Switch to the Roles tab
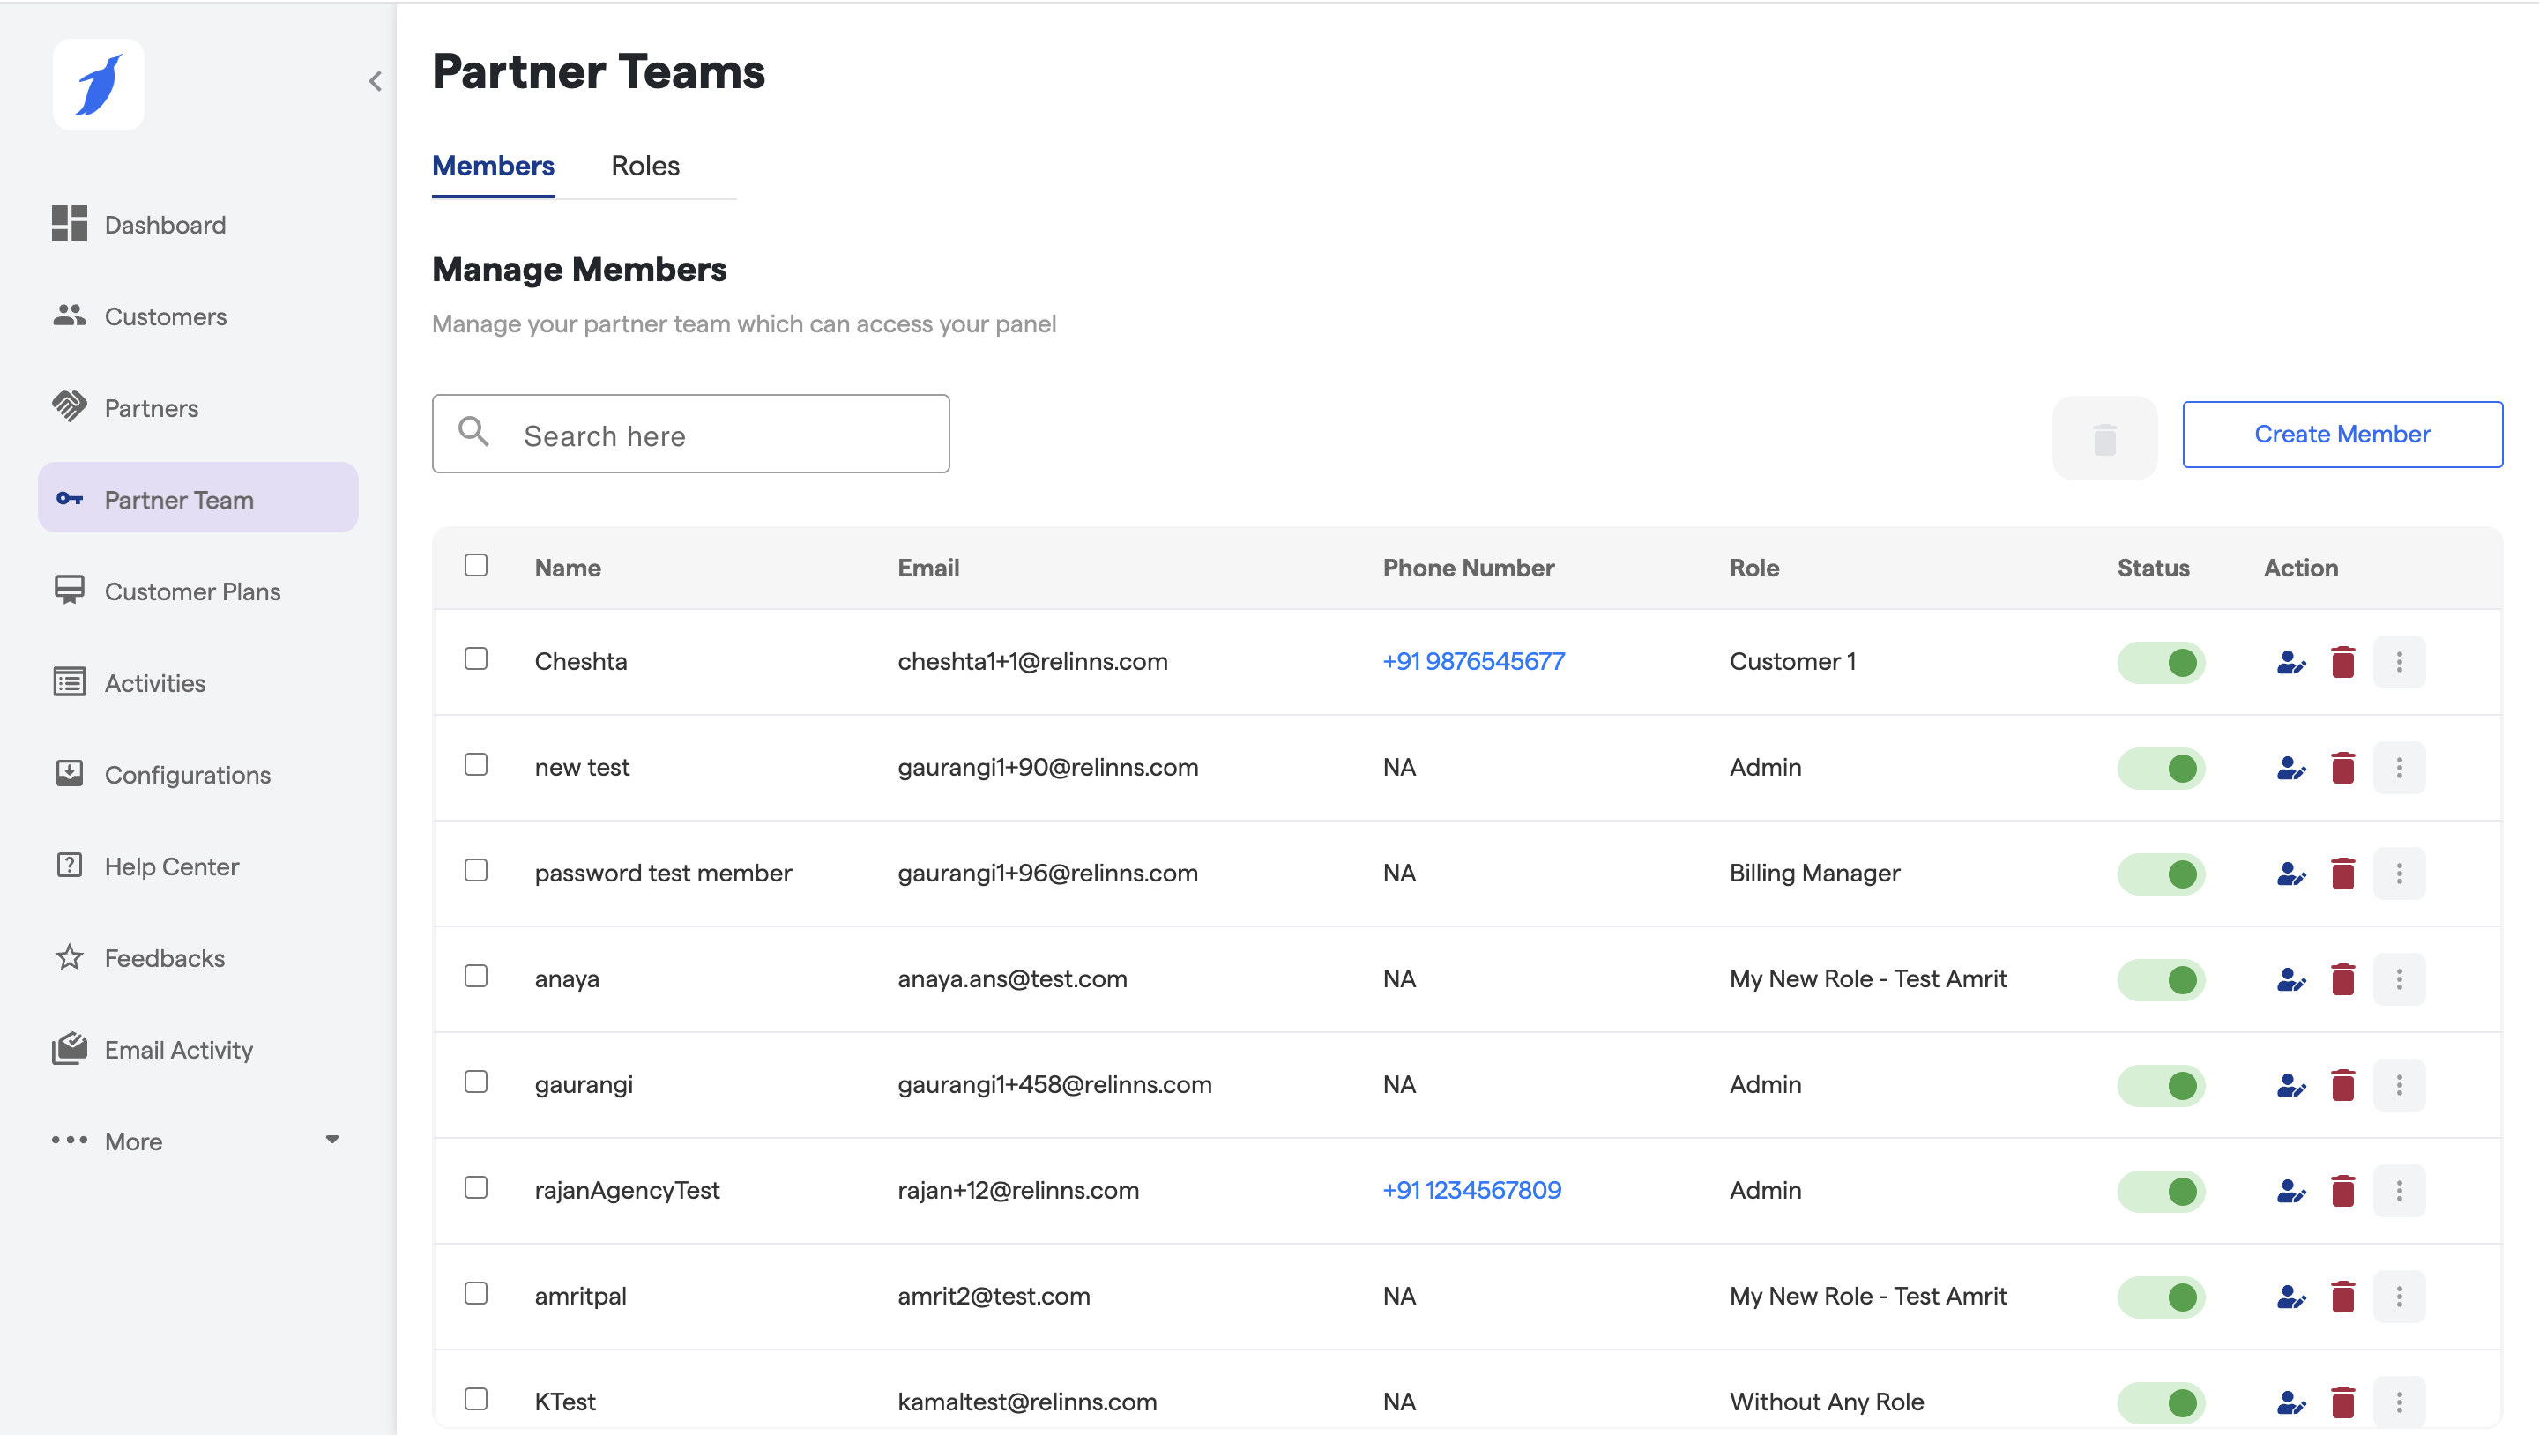 (x=644, y=166)
